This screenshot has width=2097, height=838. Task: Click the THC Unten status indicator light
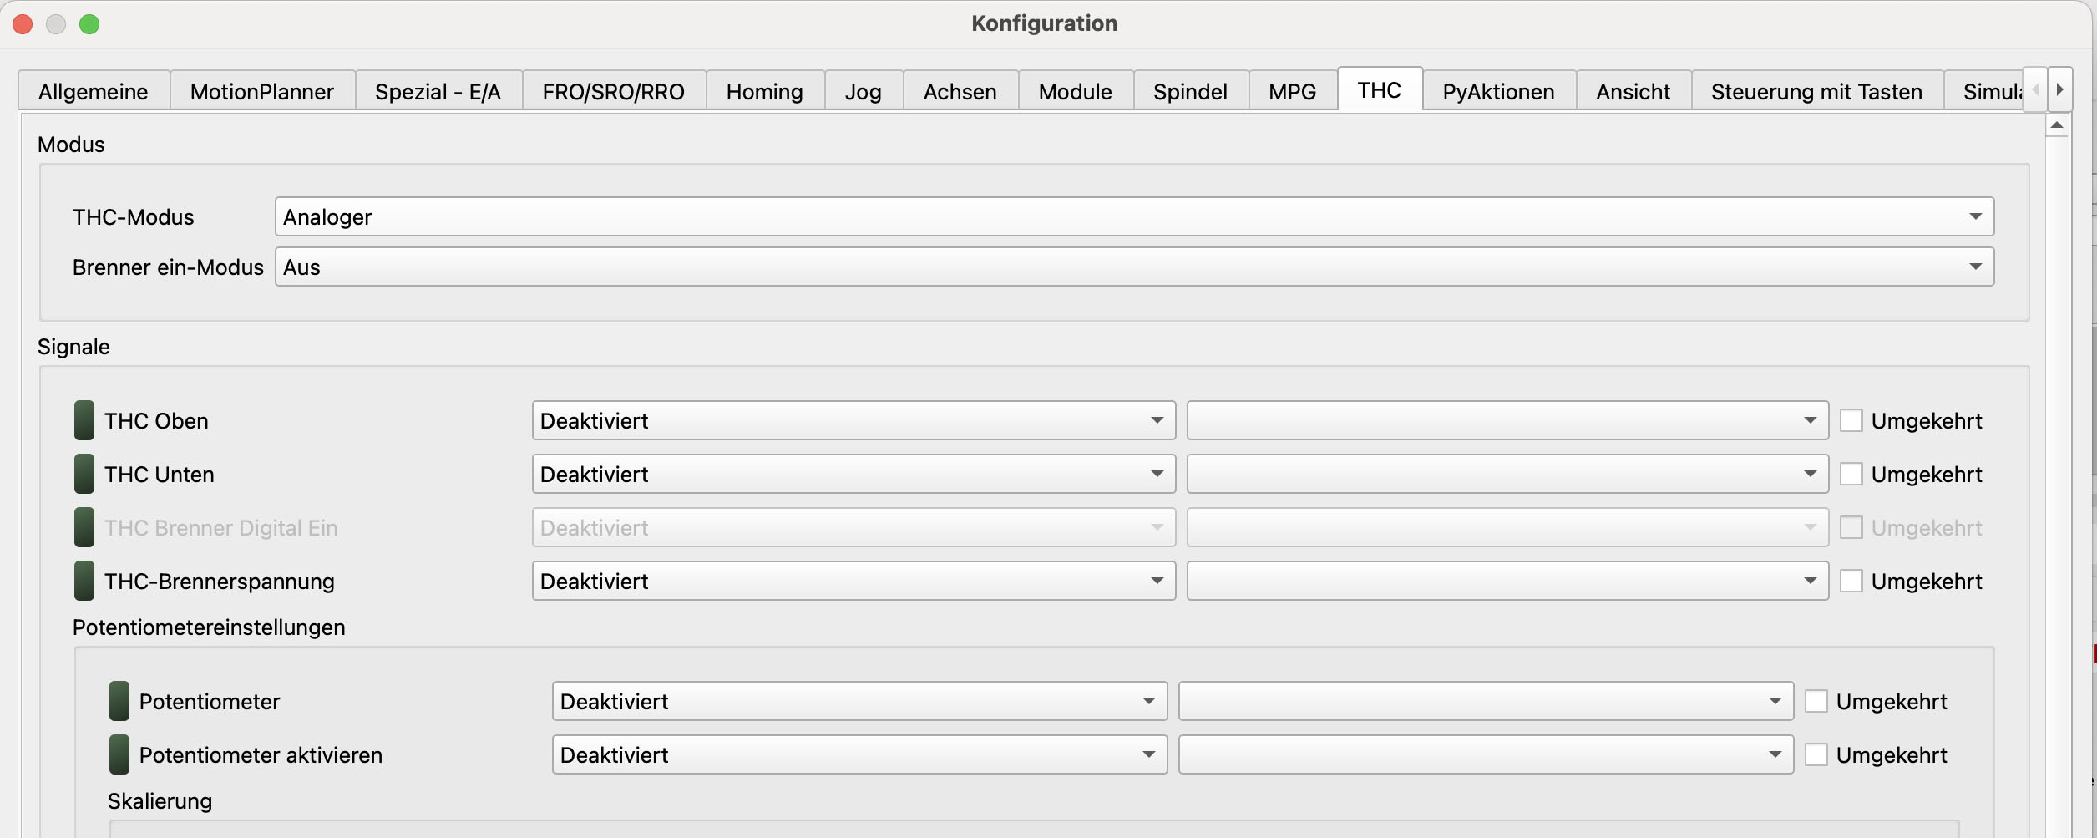84,474
